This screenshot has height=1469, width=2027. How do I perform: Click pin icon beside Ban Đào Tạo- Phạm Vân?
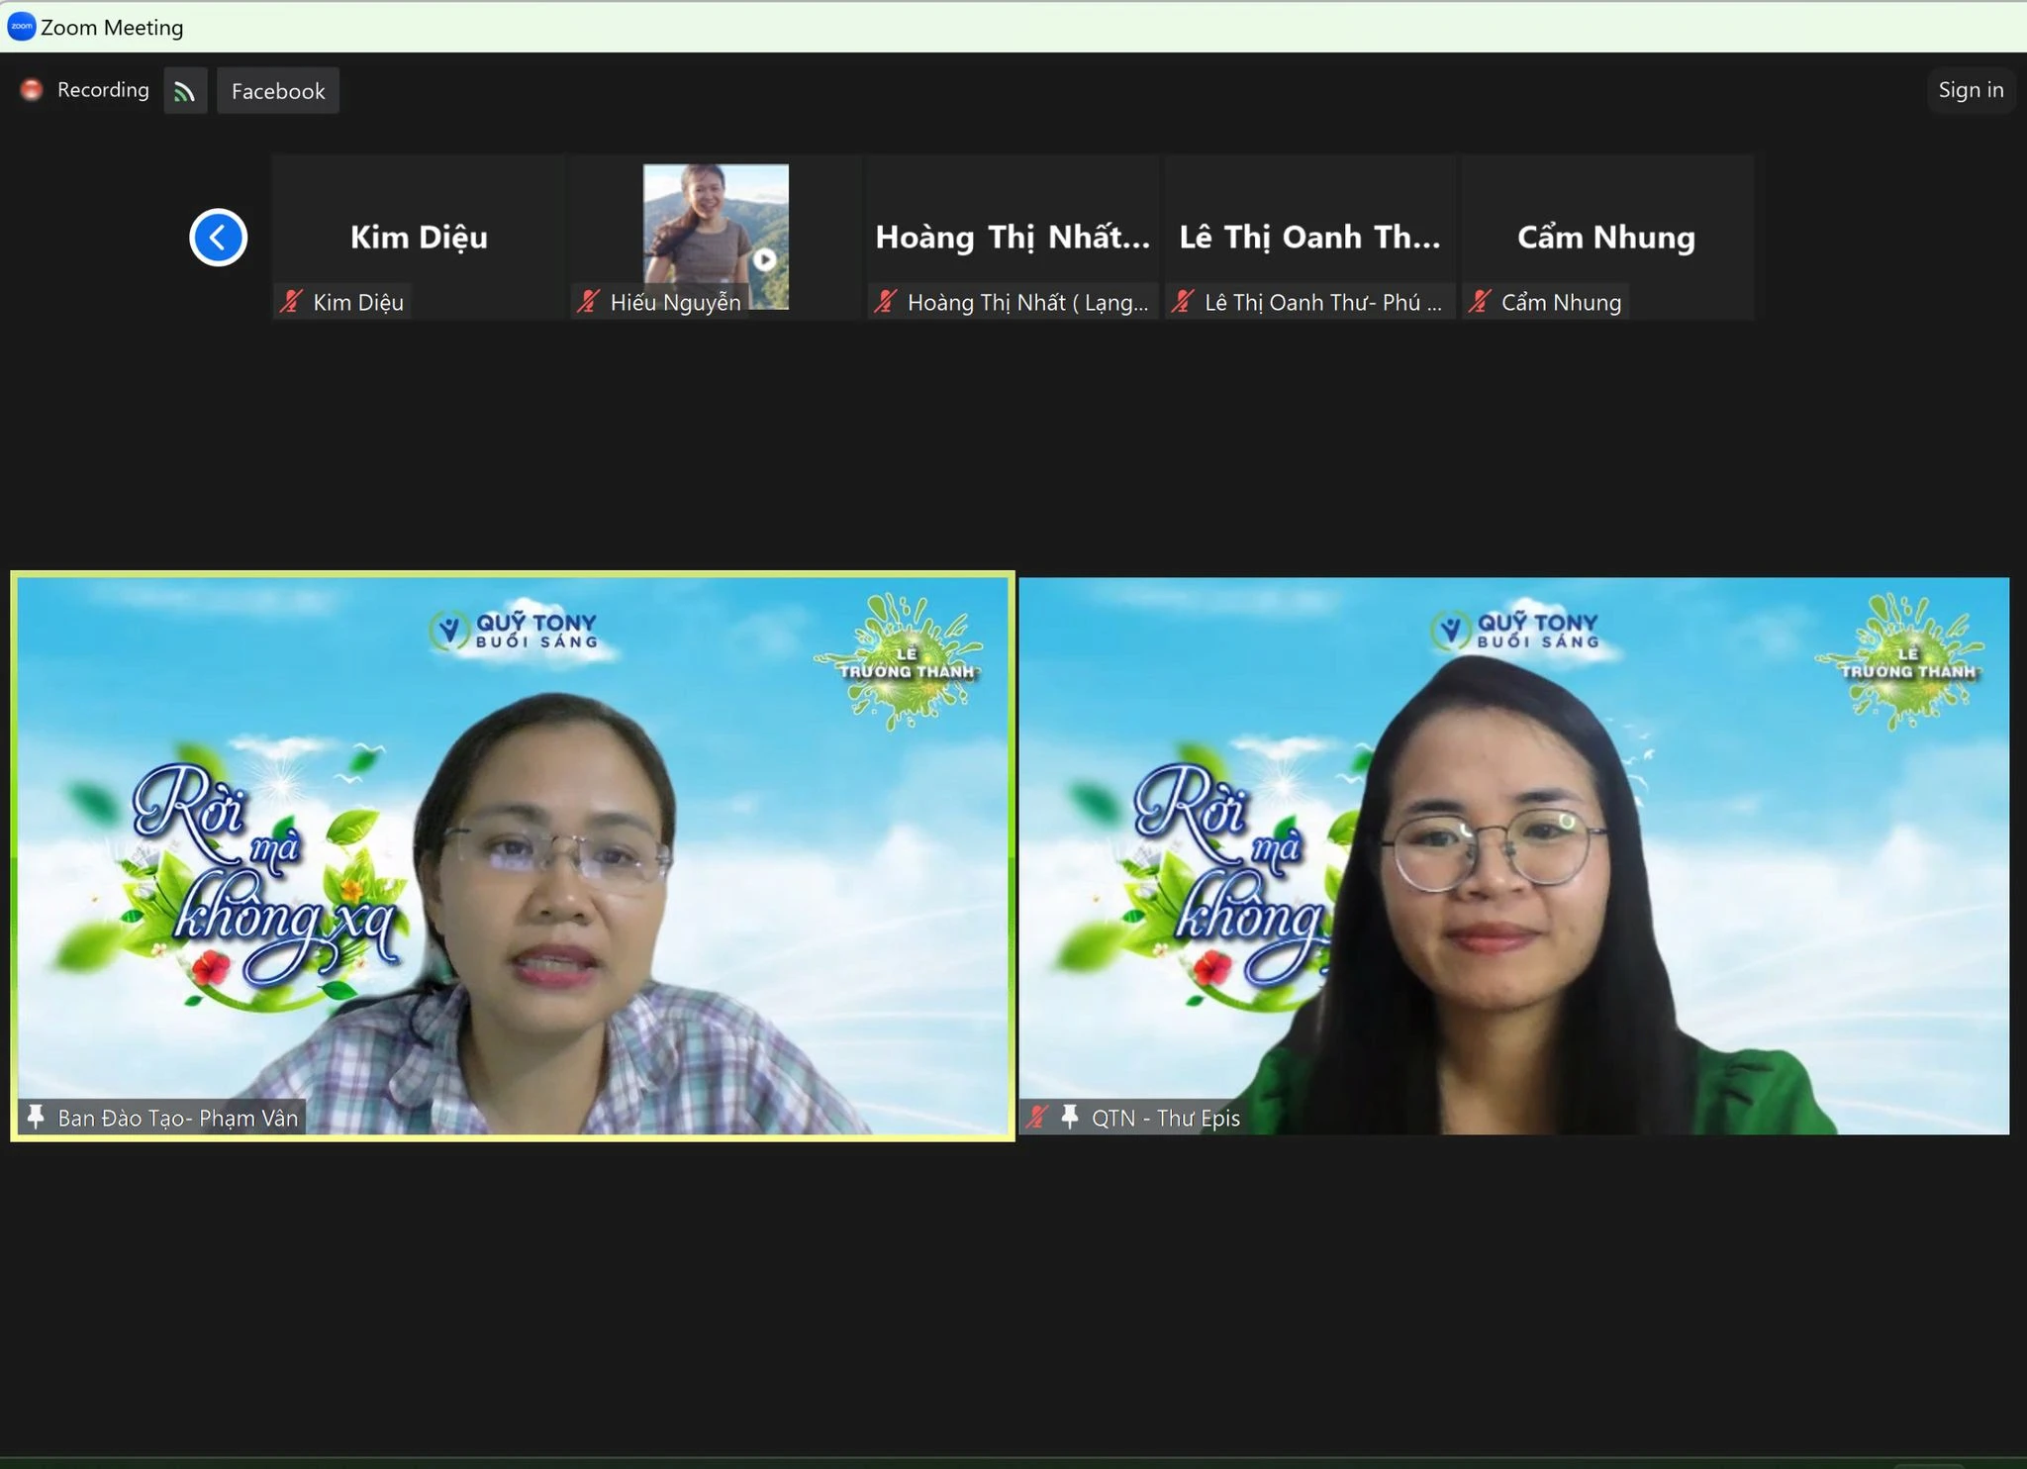click(x=36, y=1117)
